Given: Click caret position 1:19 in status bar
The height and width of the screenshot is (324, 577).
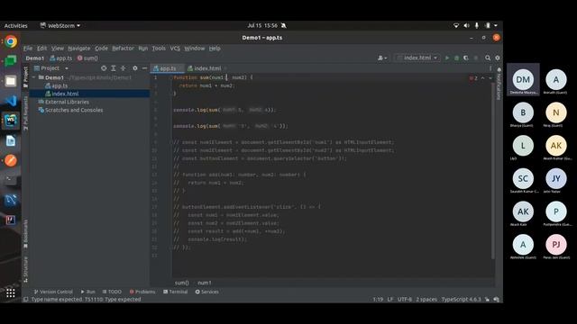Looking at the screenshot, I should pyautogui.click(x=378, y=300).
